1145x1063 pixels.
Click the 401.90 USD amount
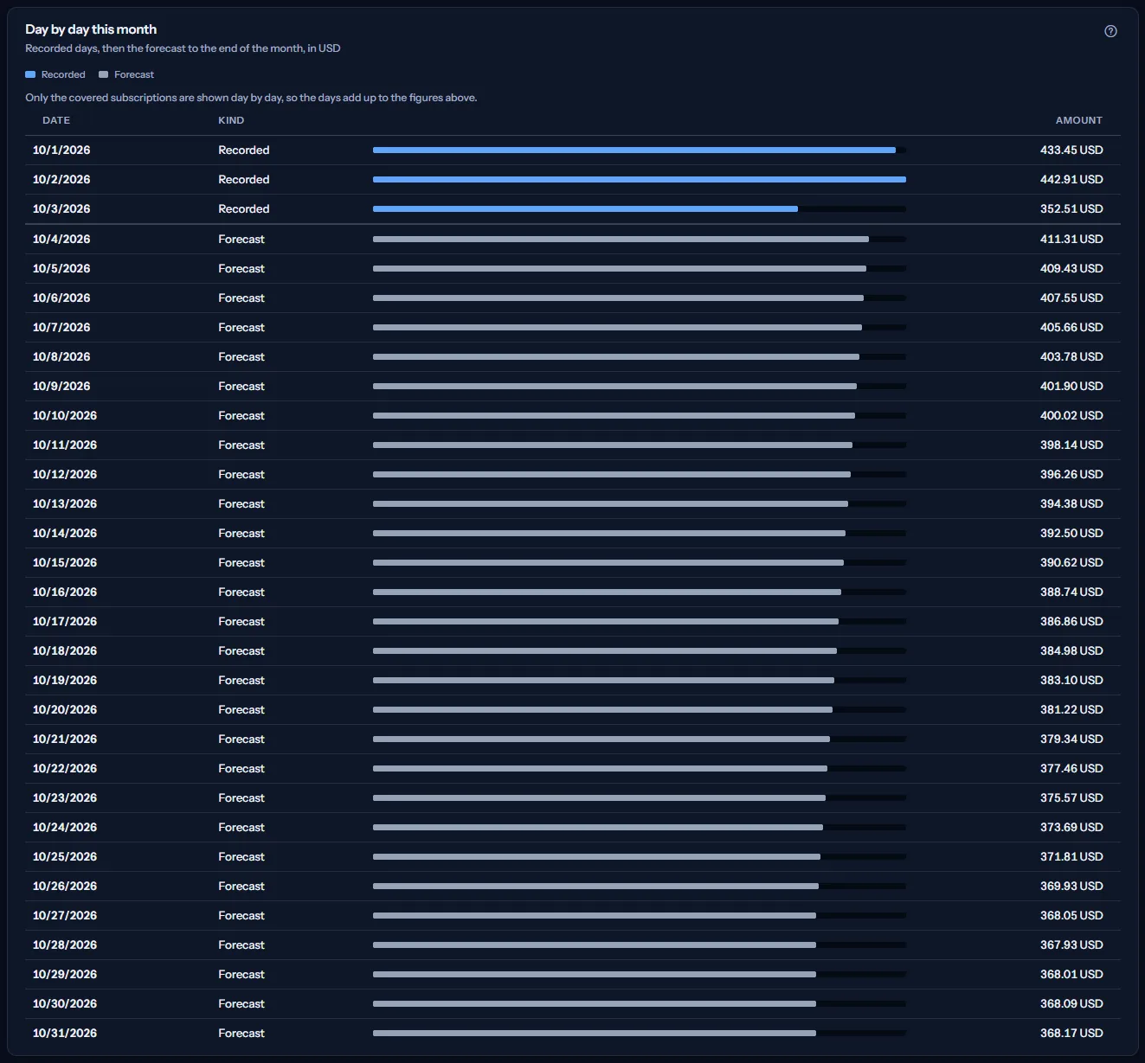[1071, 386]
